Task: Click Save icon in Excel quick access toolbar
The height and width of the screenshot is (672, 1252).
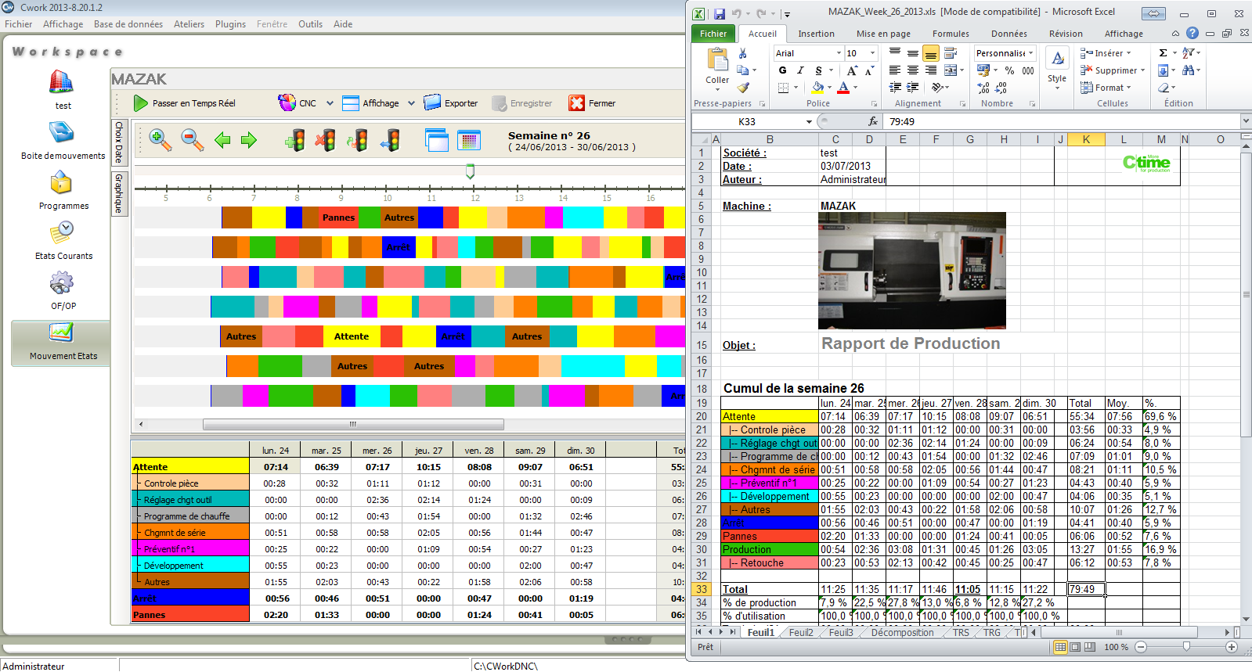Action: 720,13
